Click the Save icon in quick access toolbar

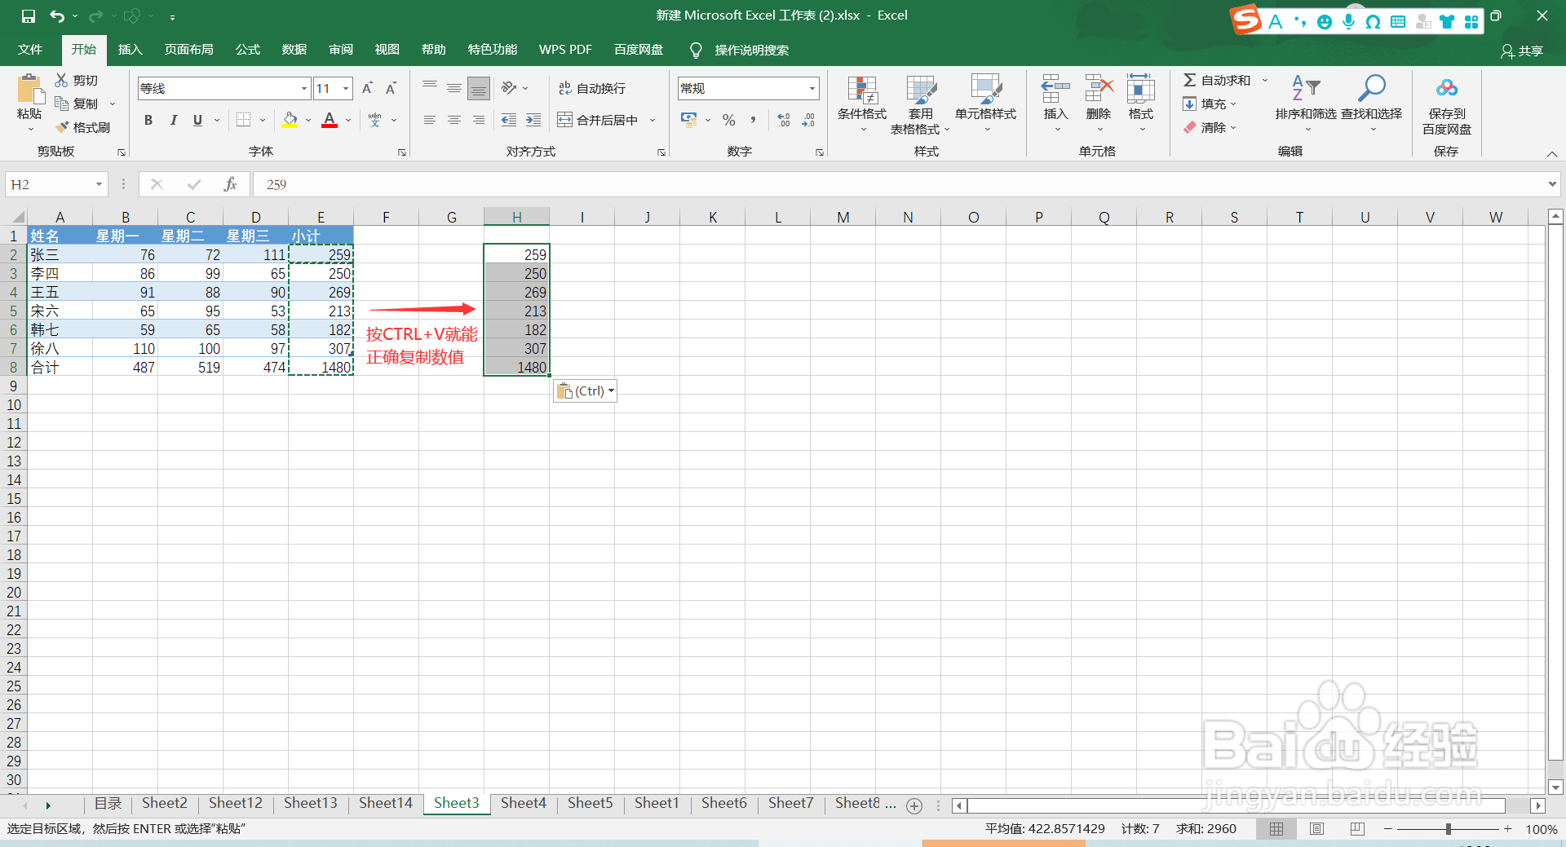click(x=29, y=16)
